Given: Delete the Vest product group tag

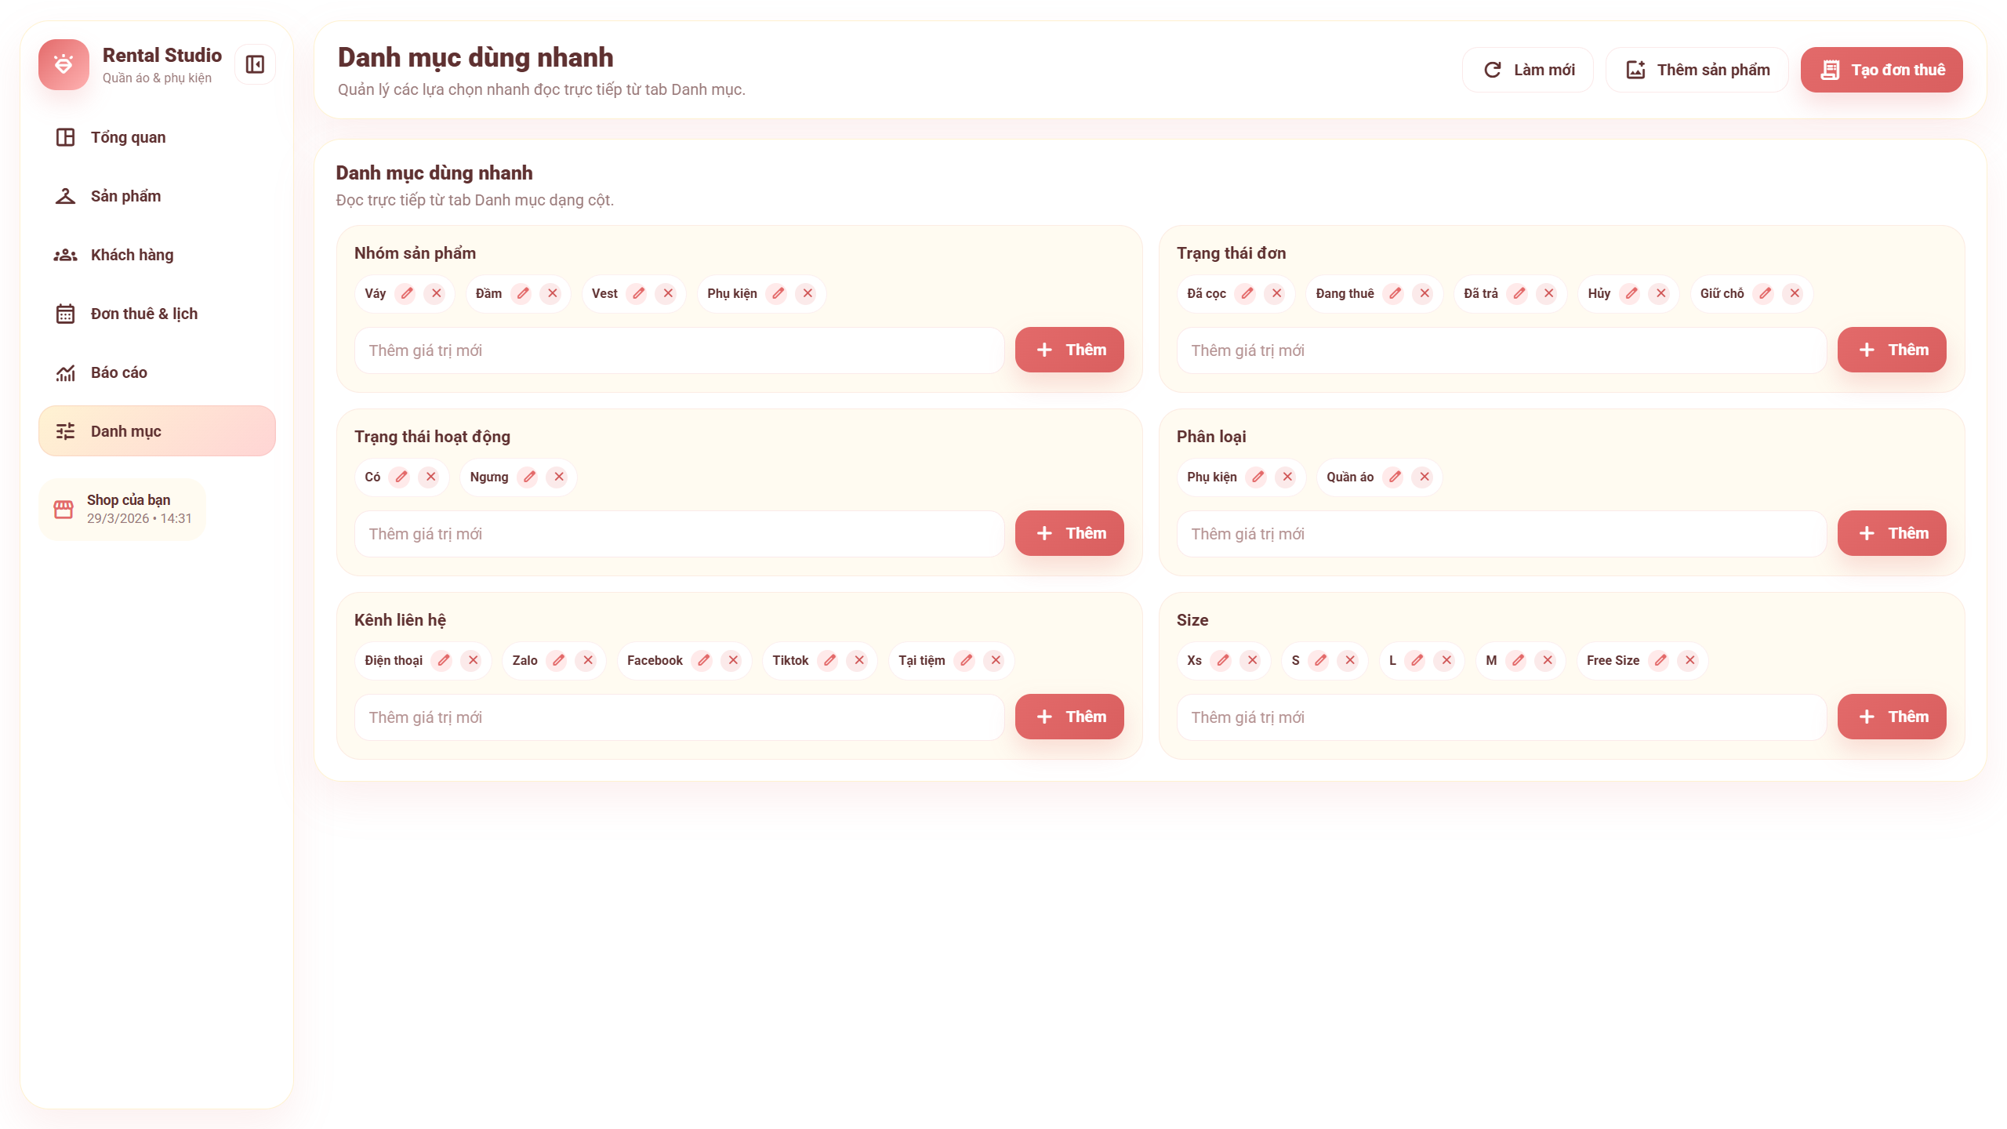Looking at the screenshot, I should click(x=668, y=293).
